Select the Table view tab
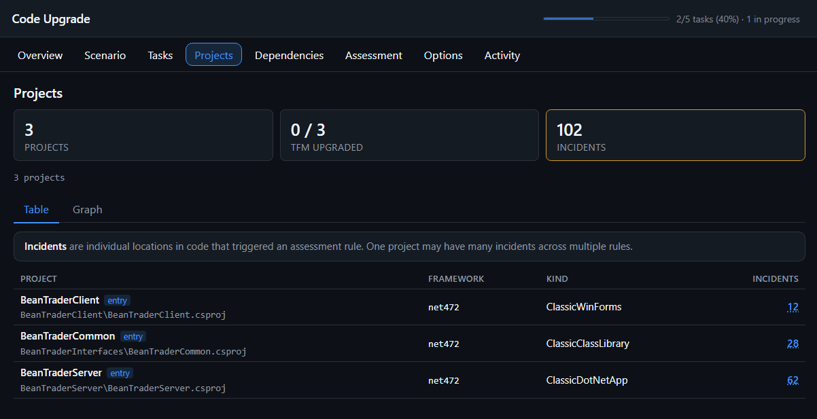The image size is (817, 419). pyautogui.click(x=36, y=210)
